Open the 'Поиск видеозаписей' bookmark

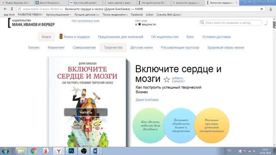(x=115, y=15)
